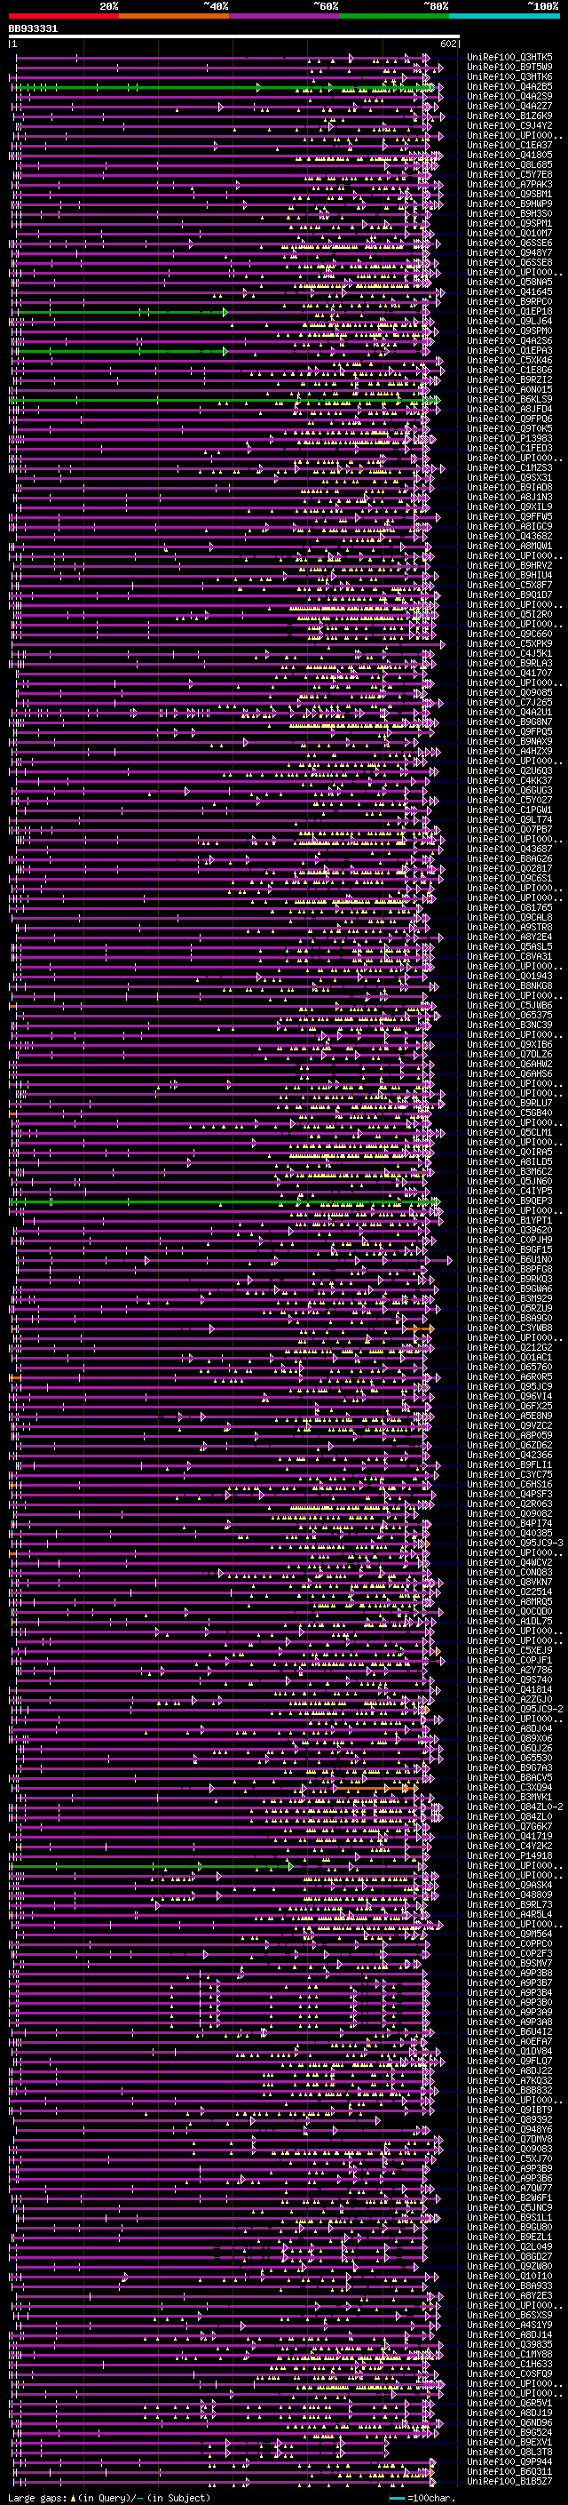Open hit UniRef100_B9T5W9
Viewport: 568px width, 2505px height.
(509, 68)
